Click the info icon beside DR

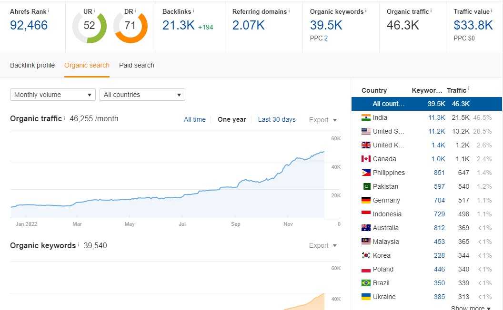(x=135, y=10)
